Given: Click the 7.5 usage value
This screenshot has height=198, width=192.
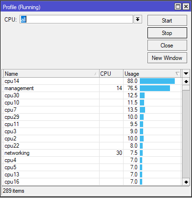Looking at the screenshot, I should 134,153.
